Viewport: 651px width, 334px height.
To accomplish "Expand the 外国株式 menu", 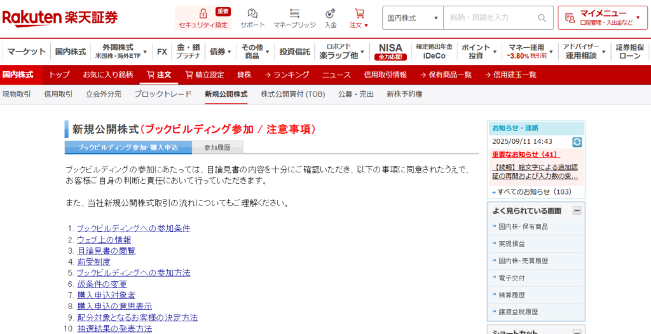I will (120, 52).
